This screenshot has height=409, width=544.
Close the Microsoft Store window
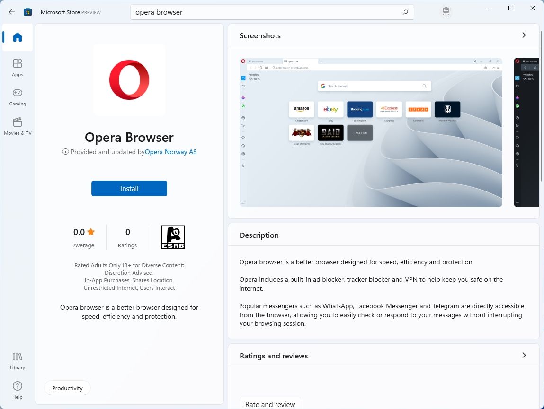pos(533,8)
